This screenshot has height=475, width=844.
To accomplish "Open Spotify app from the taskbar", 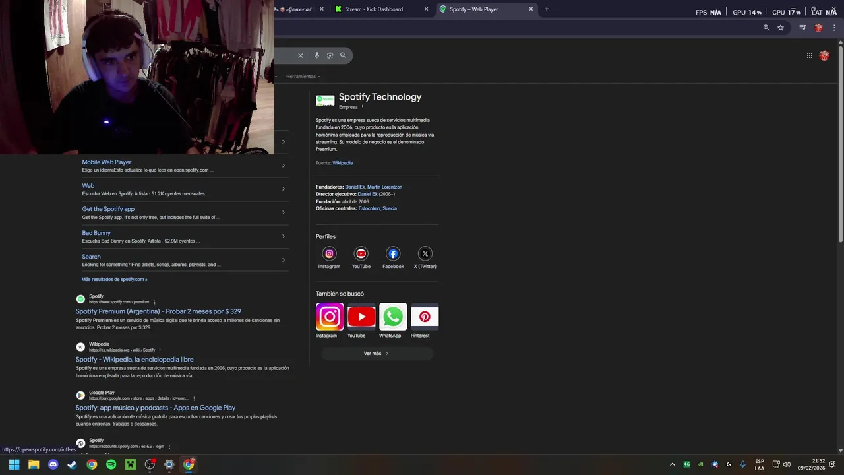I will (111, 464).
